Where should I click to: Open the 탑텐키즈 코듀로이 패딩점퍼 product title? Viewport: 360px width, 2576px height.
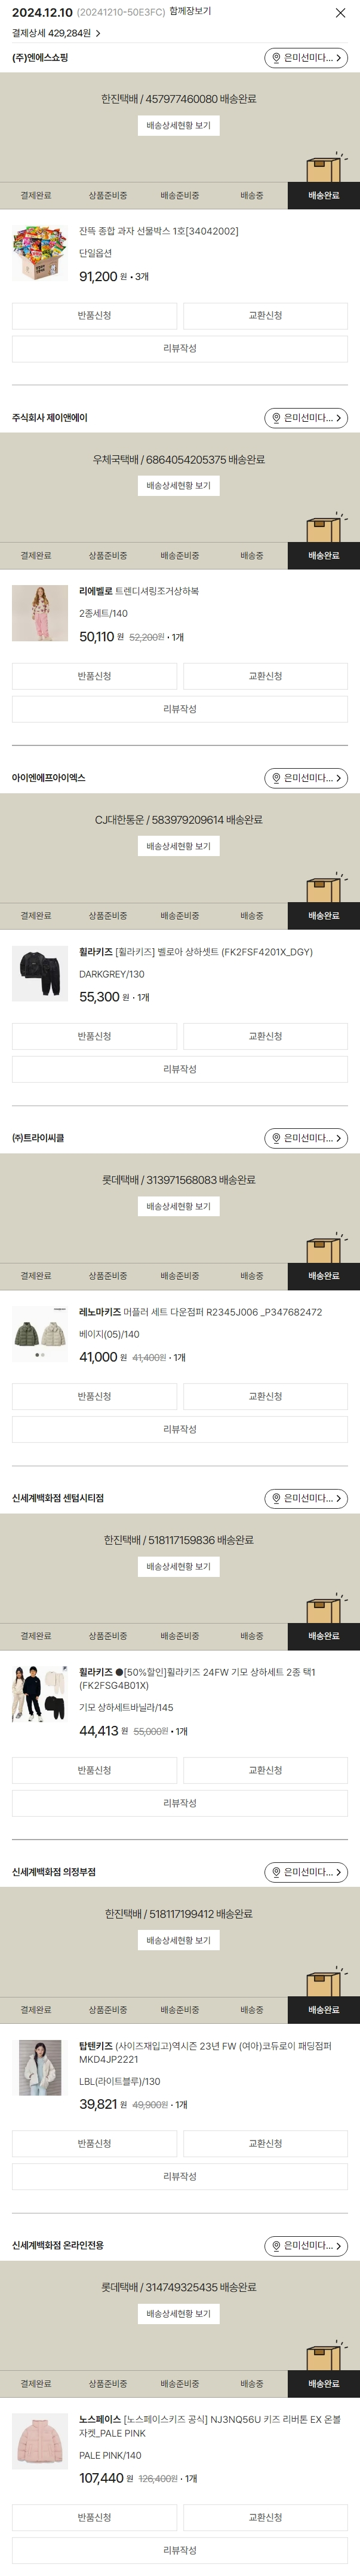tap(205, 2052)
